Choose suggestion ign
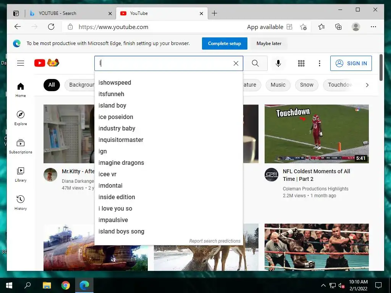This screenshot has width=391, height=293. [168, 151]
